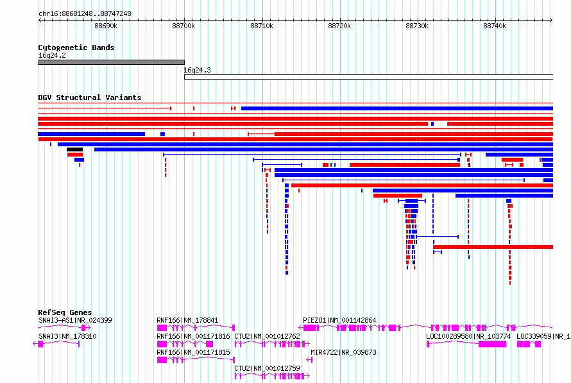
Task: Click the CTU2 NM_001012759 gene model glyph
Action: [272, 376]
